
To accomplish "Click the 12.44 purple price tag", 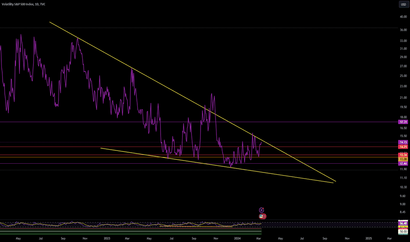I will click(x=403, y=164).
